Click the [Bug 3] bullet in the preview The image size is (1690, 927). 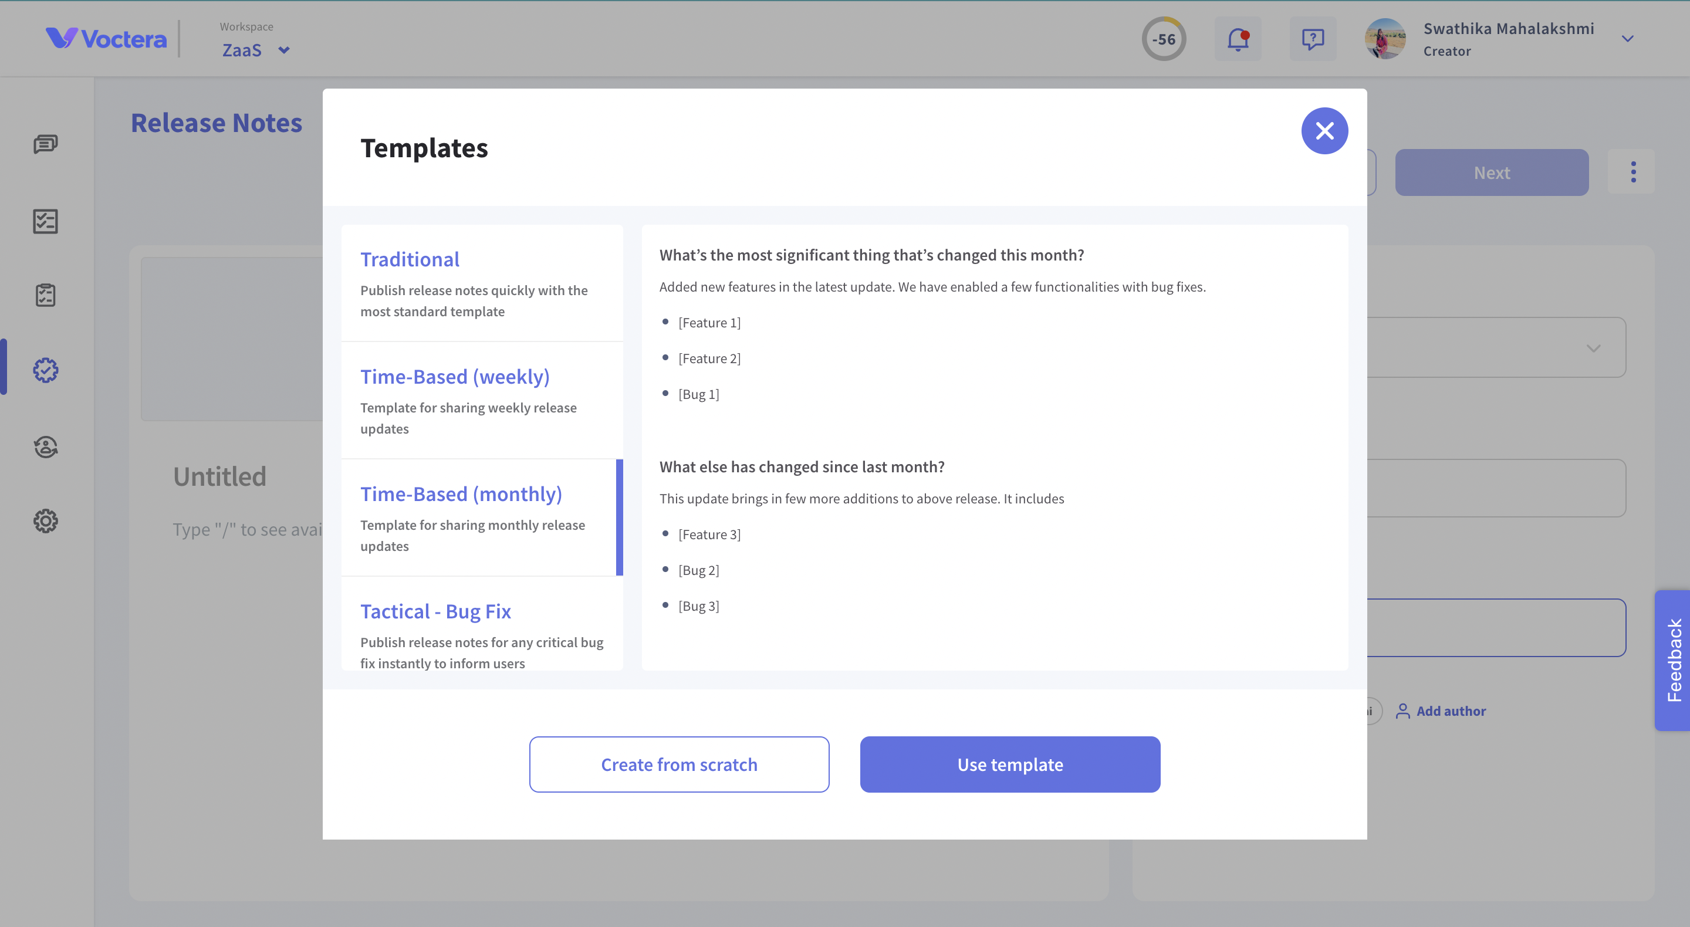(699, 606)
